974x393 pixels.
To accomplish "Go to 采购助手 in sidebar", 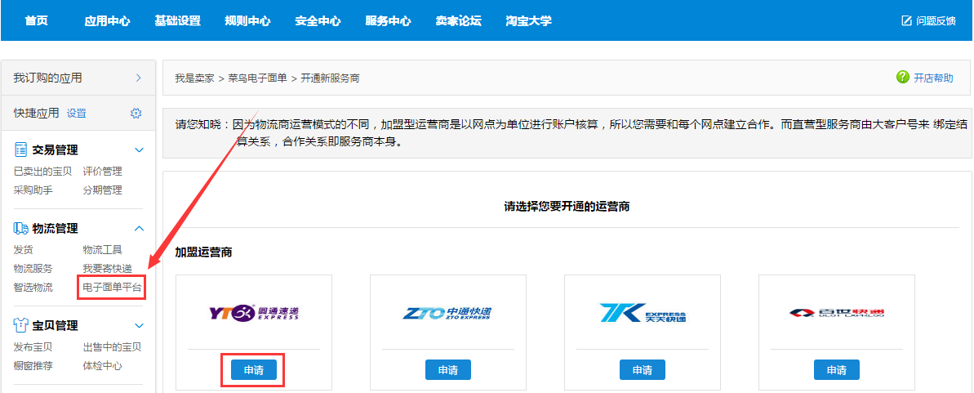I will pyautogui.click(x=33, y=190).
